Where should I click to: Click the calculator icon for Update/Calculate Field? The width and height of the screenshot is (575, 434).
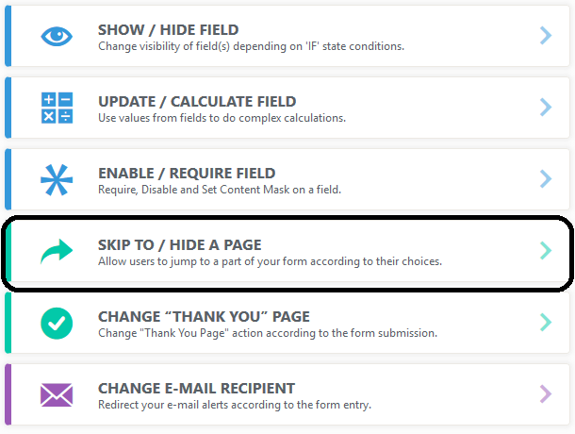click(x=57, y=108)
